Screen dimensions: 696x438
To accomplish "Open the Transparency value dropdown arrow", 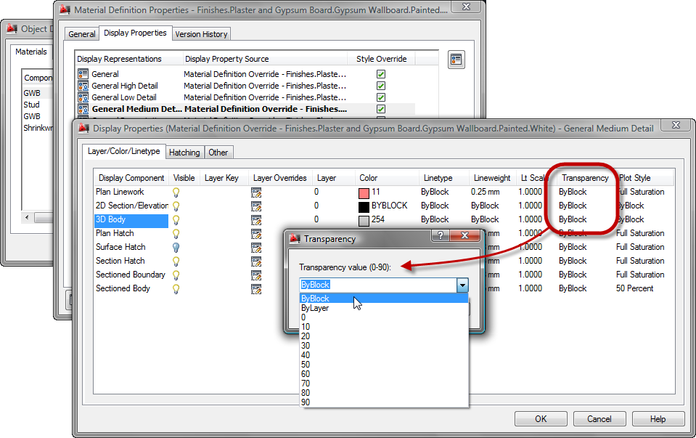I will [x=463, y=285].
